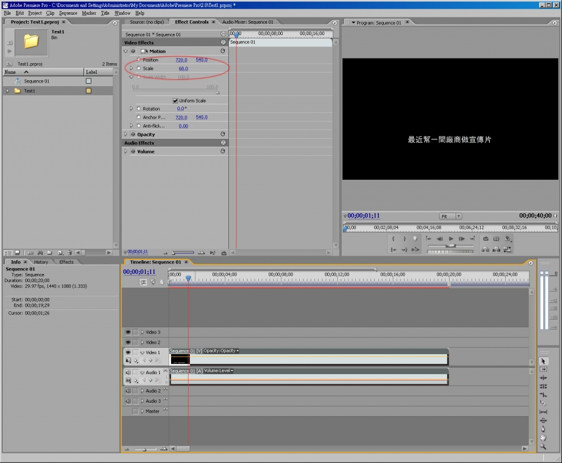Enable Snap in the Timeline panel
Viewport: 562px width, 463px height.
pyautogui.click(x=143, y=282)
